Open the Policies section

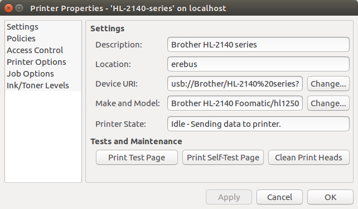pyautogui.click(x=43, y=39)
